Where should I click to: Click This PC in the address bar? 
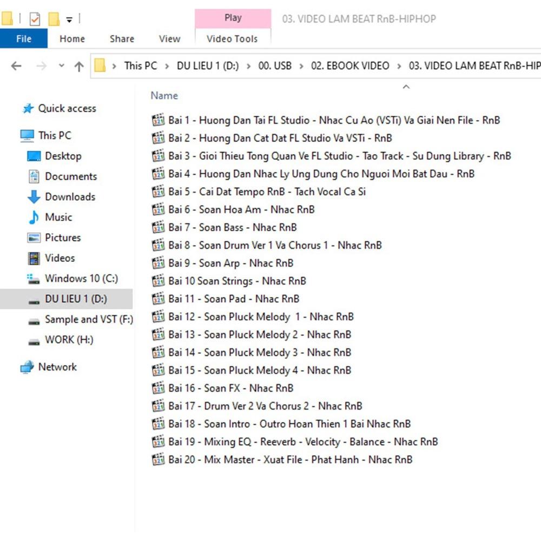pyautogui.click(x=141, y=65)
